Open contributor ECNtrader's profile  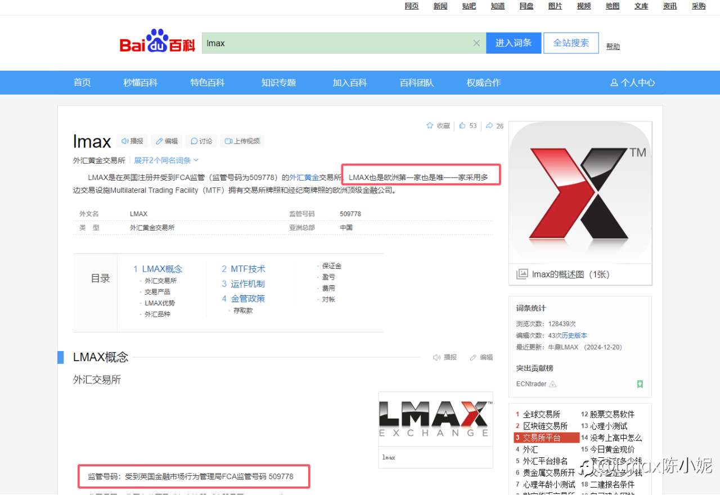pyautogui.click(x=532, y=384)
